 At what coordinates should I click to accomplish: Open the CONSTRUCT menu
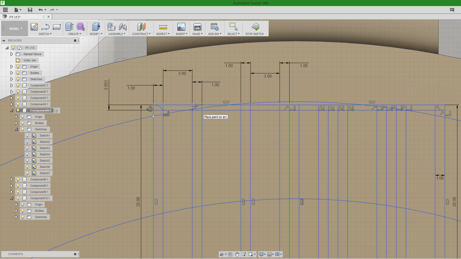click(141, 34)
